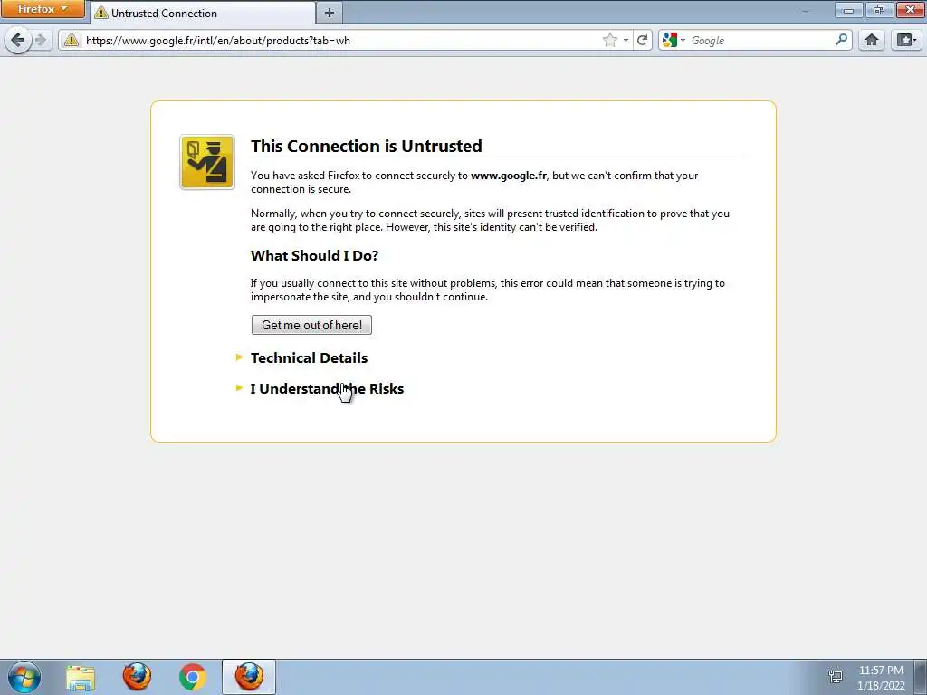Open the Bookmarks toolbar button
This screenshot has width=927, height=695.
pyautogui.click(x=907, y=40)
